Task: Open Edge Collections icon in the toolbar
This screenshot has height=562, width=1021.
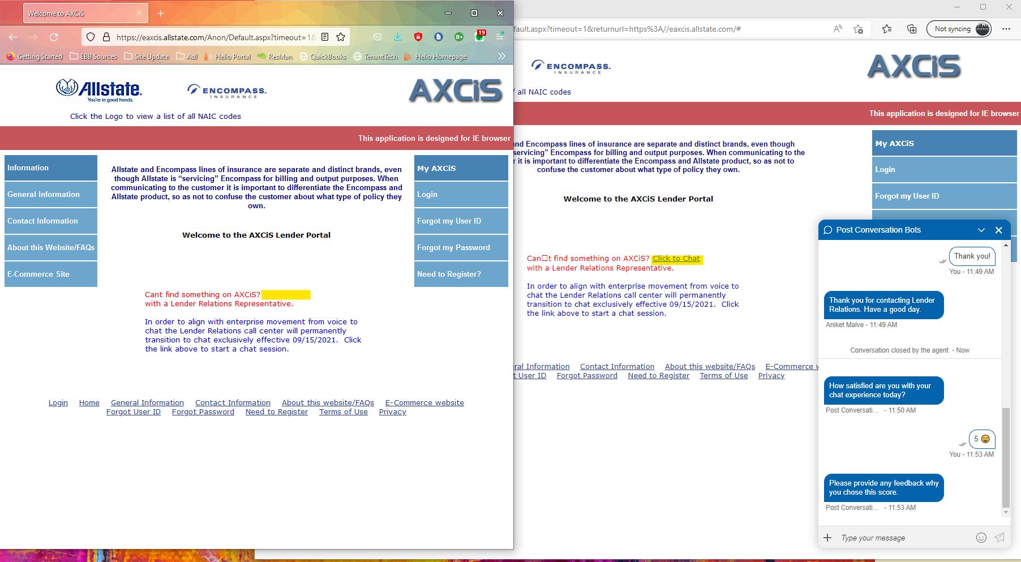Action: click(x=912, y=28)
